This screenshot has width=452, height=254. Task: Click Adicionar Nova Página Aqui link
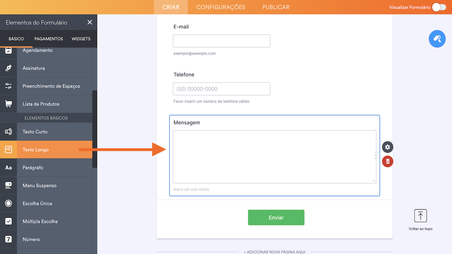(274, 252)
